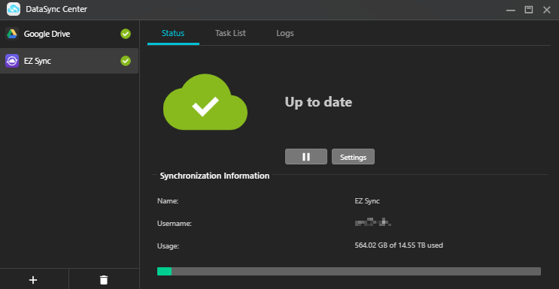The height and width of the screenshot is (289, 559).
Task: Pause synchronization with the pause button
Action: pos(306,157)
